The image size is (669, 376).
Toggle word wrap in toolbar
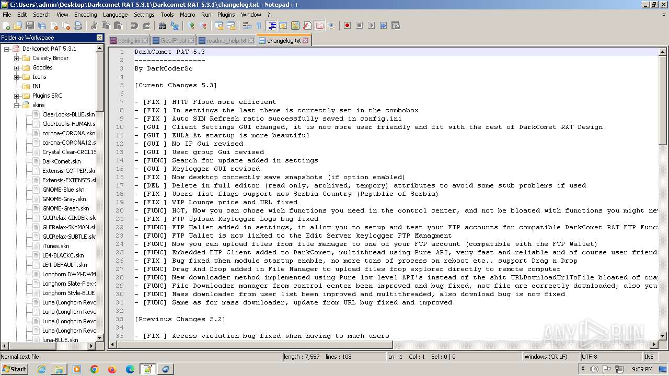click(x=247, y=26)
